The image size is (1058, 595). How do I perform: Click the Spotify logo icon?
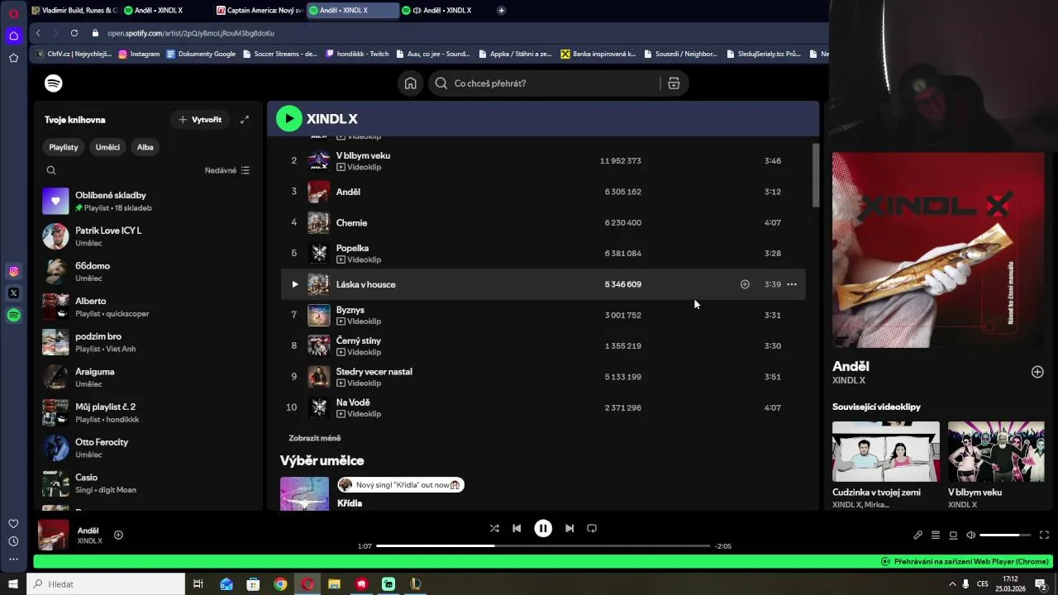[x=54, y=83]
